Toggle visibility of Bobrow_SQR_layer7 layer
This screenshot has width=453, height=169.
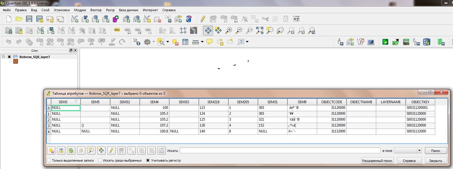click(x=9, y=57)
